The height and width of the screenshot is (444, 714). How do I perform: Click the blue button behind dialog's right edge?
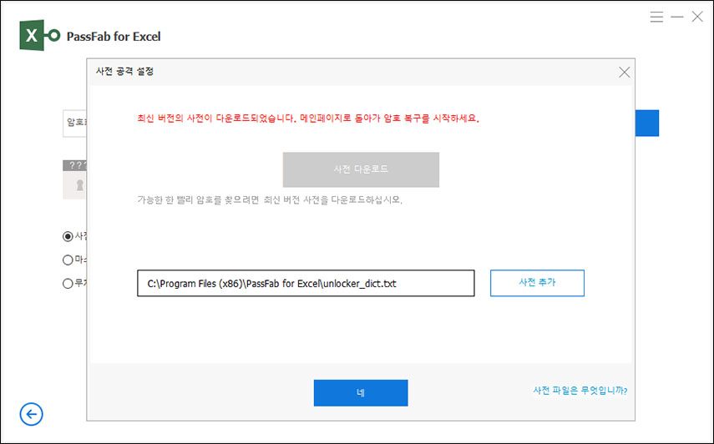[647, 123]
